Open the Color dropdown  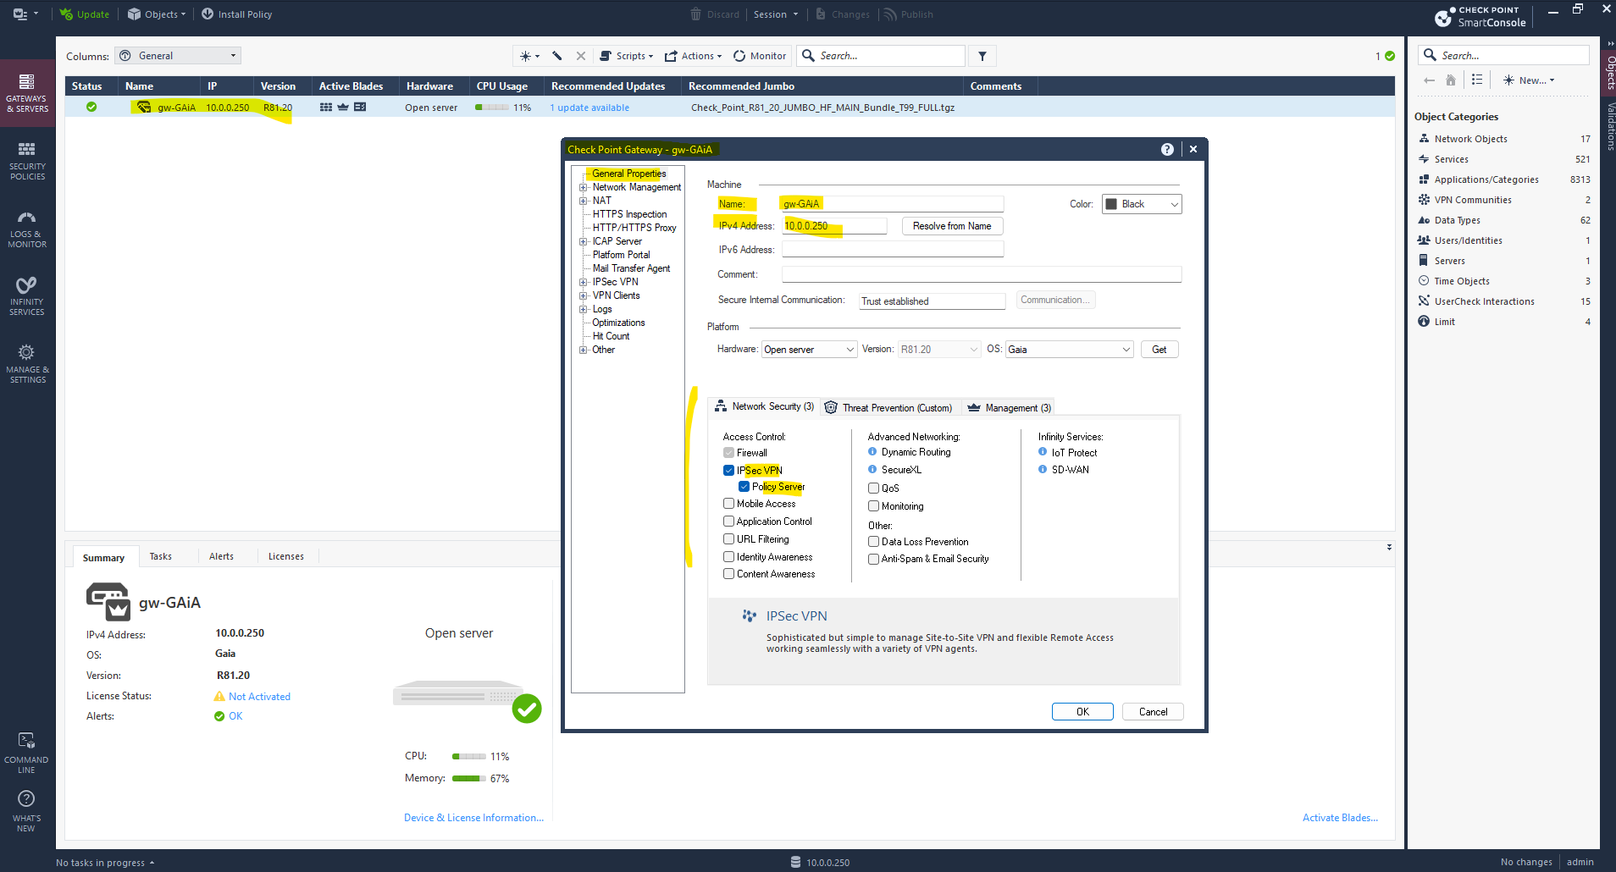point(1142,204)
